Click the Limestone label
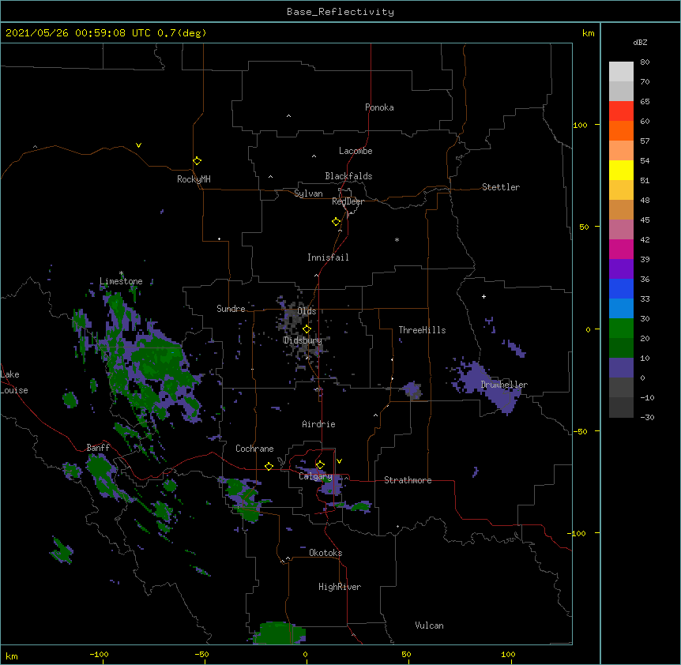This screenshot has height=665, width=681. point(121,281)
